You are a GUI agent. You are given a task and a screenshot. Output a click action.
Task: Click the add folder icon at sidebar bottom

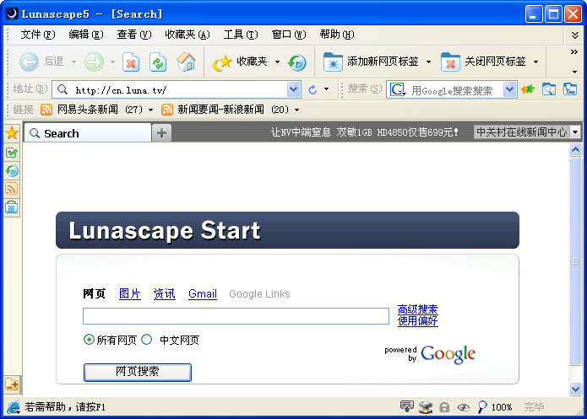[12, 384]
